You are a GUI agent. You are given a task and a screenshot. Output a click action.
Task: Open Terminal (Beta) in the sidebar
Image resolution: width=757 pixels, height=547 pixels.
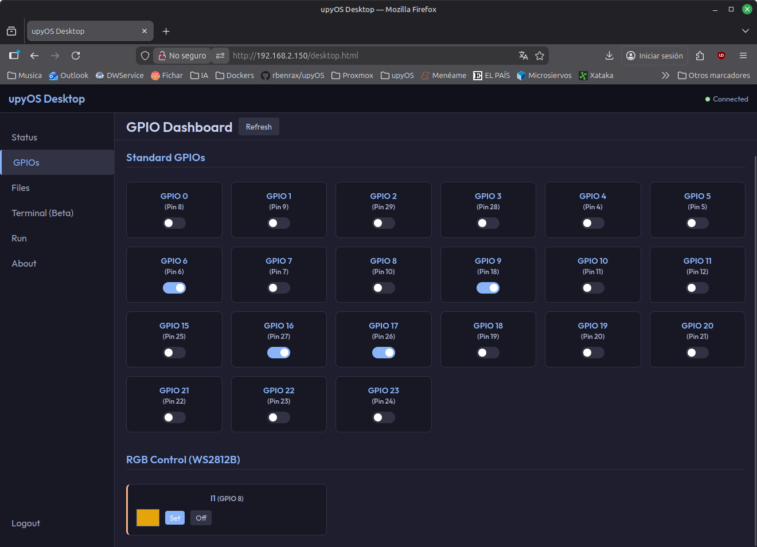(57, 213)
